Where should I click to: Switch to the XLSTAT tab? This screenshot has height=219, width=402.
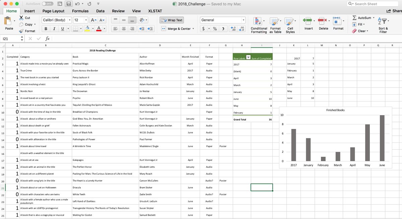[x=155, y=11]
